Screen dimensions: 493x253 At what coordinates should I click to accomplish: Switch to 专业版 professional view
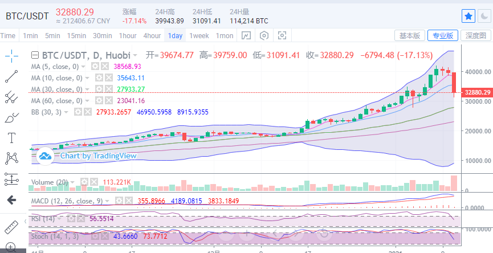(443, 35)
